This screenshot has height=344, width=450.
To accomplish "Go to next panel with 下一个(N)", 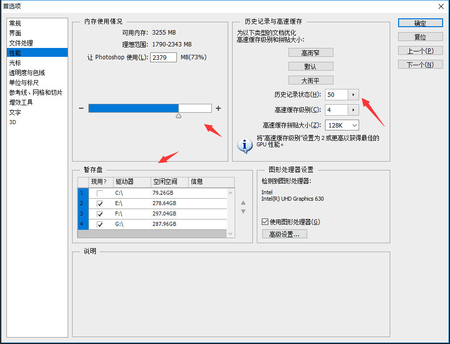I will point(420,65).
